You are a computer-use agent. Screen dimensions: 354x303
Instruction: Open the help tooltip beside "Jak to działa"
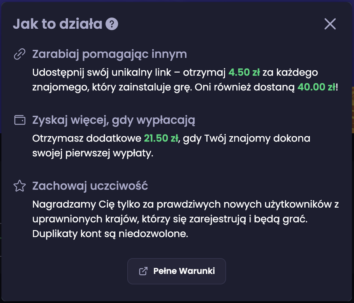(112, 23)
